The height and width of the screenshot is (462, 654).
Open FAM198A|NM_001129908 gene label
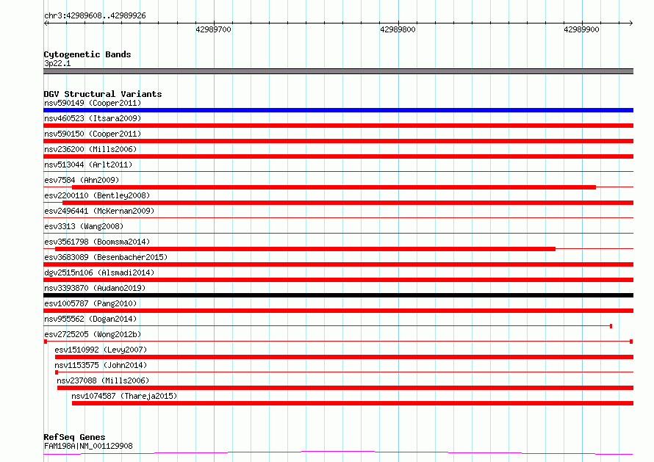(x=88, y=446)
